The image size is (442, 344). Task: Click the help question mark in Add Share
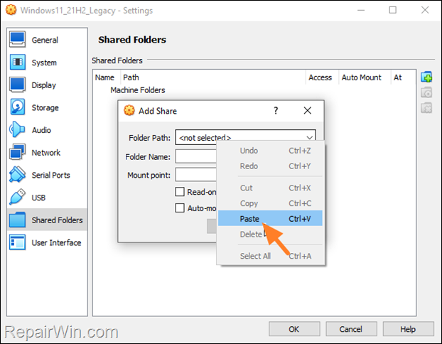276,111
